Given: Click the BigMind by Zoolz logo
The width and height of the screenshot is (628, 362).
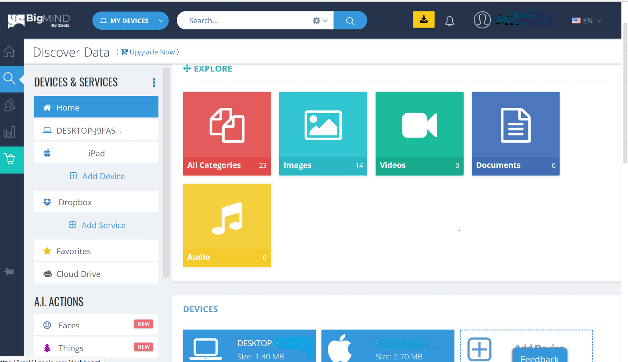Looking at the screenshot, I should [x=39, y=21].
